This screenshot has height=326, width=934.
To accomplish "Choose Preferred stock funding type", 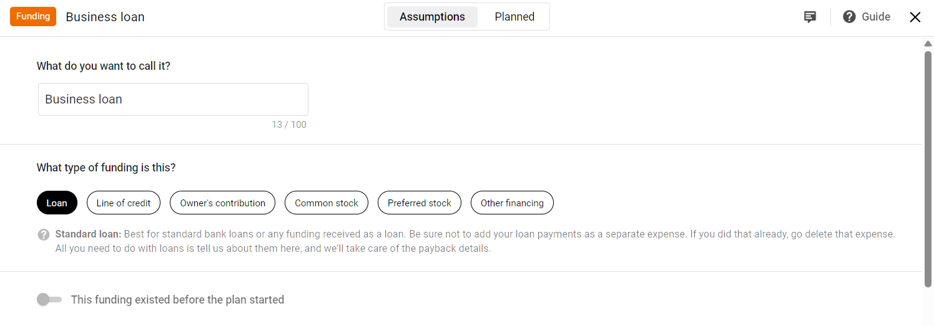I will coord(420,203).
